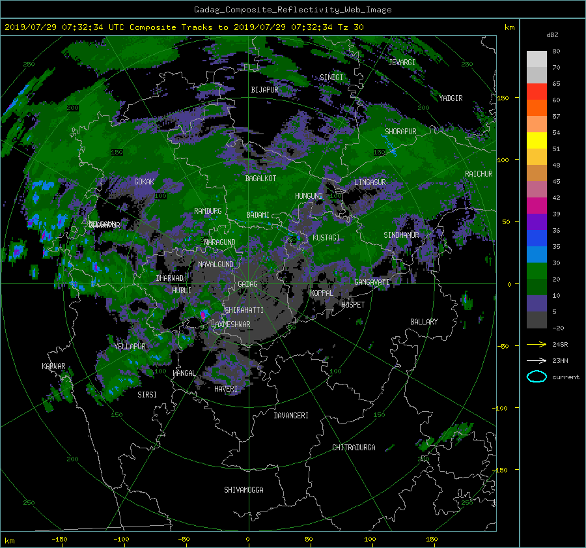Click the cyan current ellipse legend icon
The width and height of the screenshot is (586, 548).
tap(537, 377)
